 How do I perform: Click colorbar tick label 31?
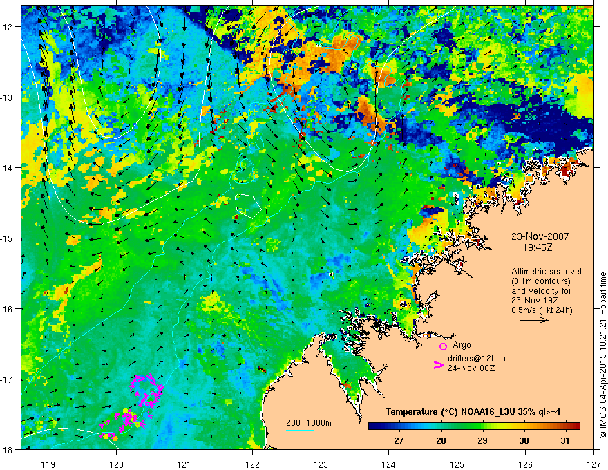tap(565, 440)
